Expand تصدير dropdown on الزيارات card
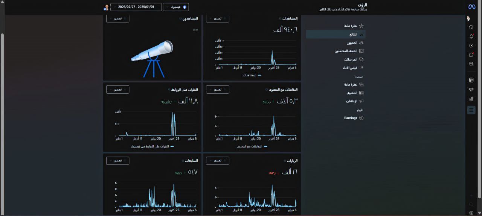The width and height of the screenshot is (482, 216). 218,161
